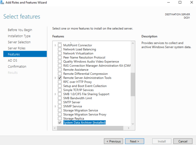Screen dimensions: 196x145
Task: Select the Remote Assistance checkbox
Action: pyautogui.click(x=59, y=70)
